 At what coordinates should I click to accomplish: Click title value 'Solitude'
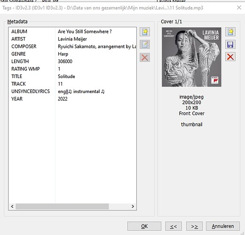click(x=66, y=77)
